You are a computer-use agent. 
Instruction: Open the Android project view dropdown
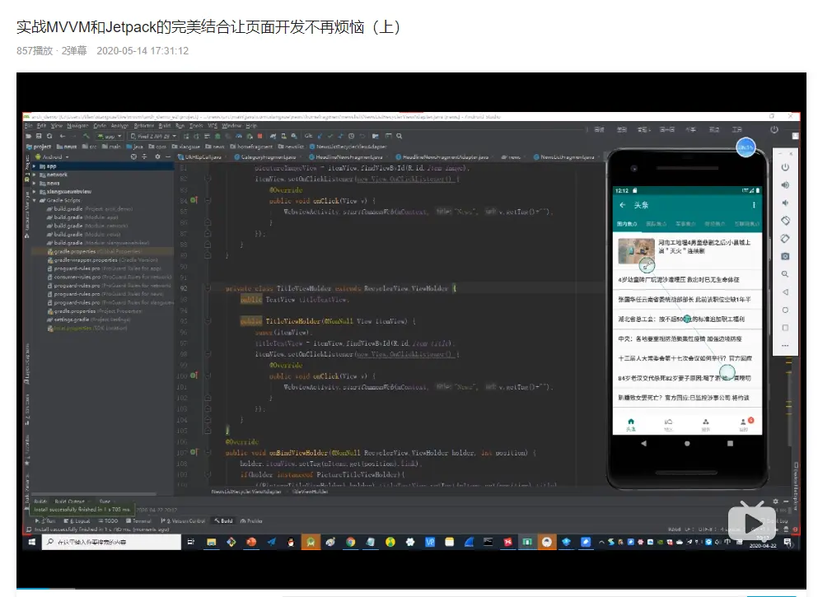[x=52, y=157]
